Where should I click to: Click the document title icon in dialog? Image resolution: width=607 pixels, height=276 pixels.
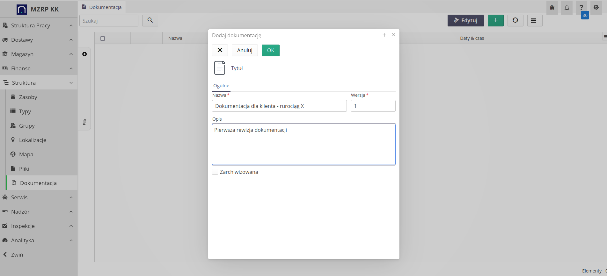tap(220, 68)
